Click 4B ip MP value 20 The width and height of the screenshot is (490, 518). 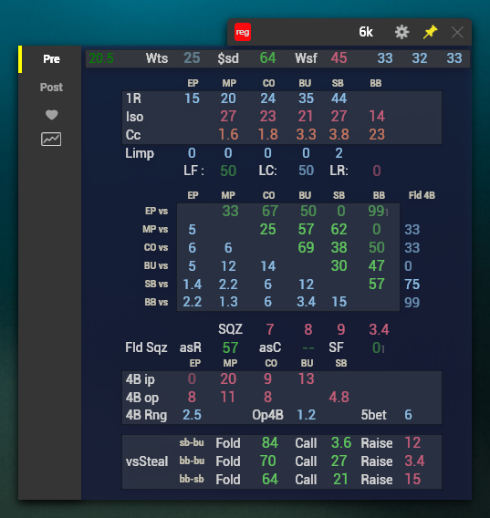[x=228, y=378]
